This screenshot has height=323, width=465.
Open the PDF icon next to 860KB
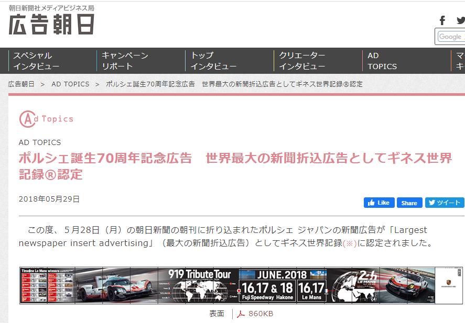(x=241, y=314)
